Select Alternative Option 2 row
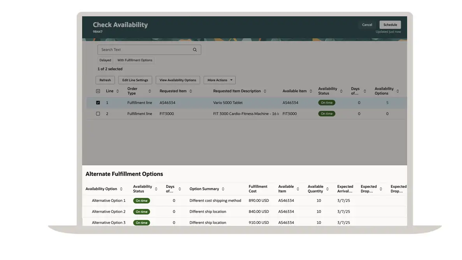 tap(109, 212)
